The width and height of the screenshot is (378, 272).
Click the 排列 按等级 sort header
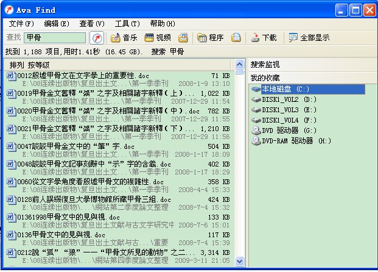coord(29,65)
